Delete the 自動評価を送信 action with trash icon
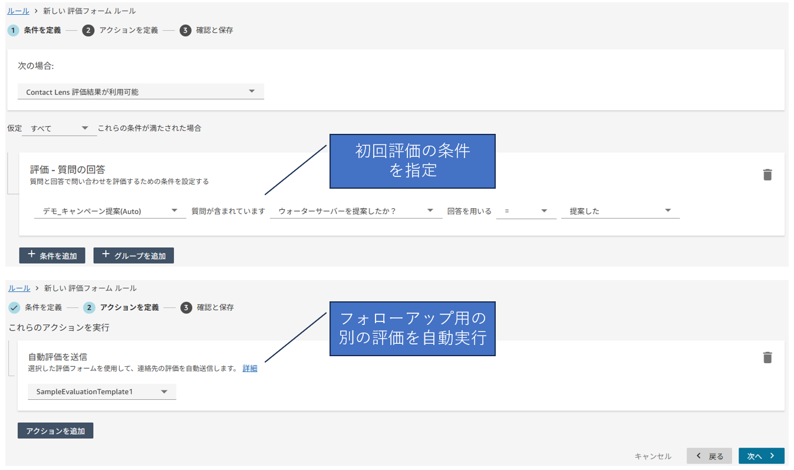Image resolution: width=794 pixels, height=470 pixels. coord(767,357)
